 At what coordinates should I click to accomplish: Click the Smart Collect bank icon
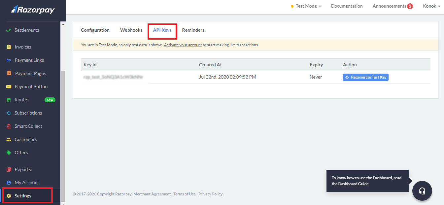point(9,126)
